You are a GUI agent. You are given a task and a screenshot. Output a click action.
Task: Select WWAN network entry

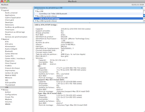coord(8,104)
